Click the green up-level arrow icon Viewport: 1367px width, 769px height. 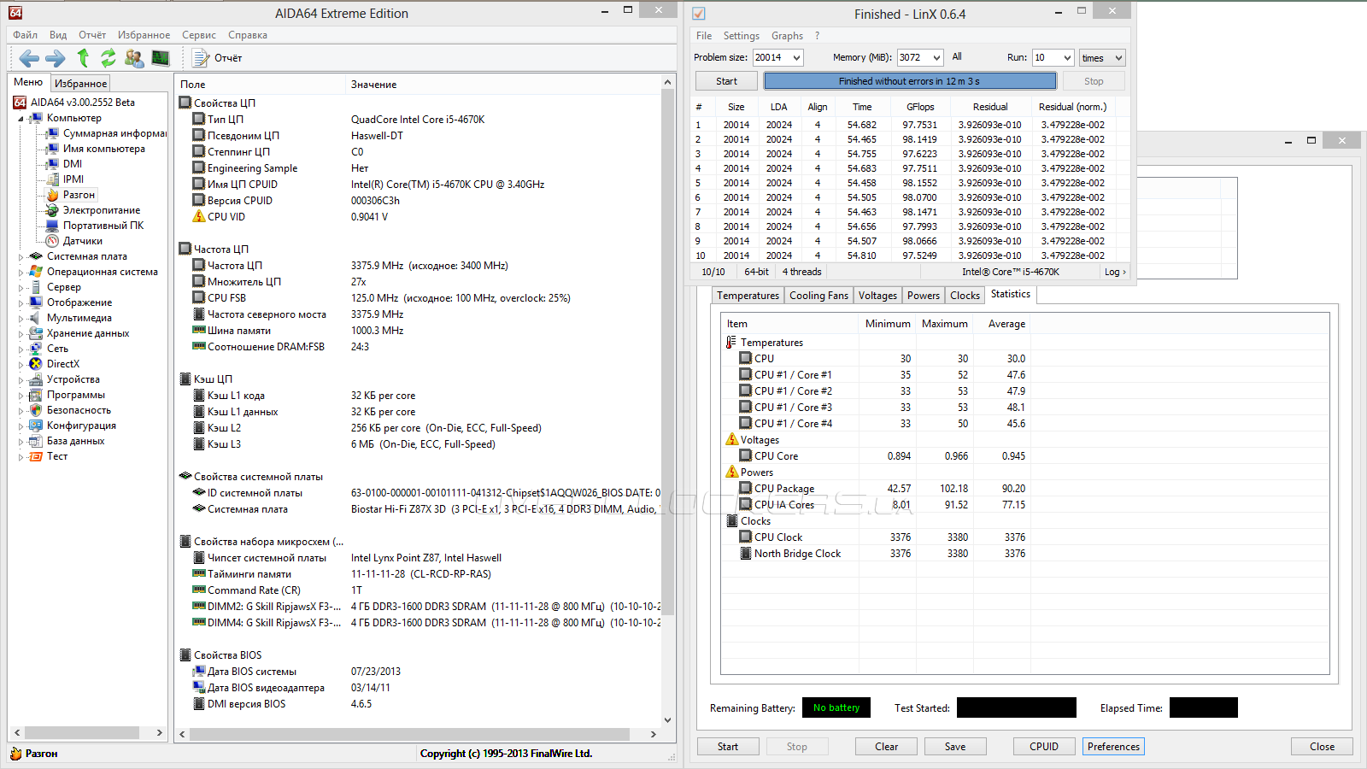(x=83, y=58)
